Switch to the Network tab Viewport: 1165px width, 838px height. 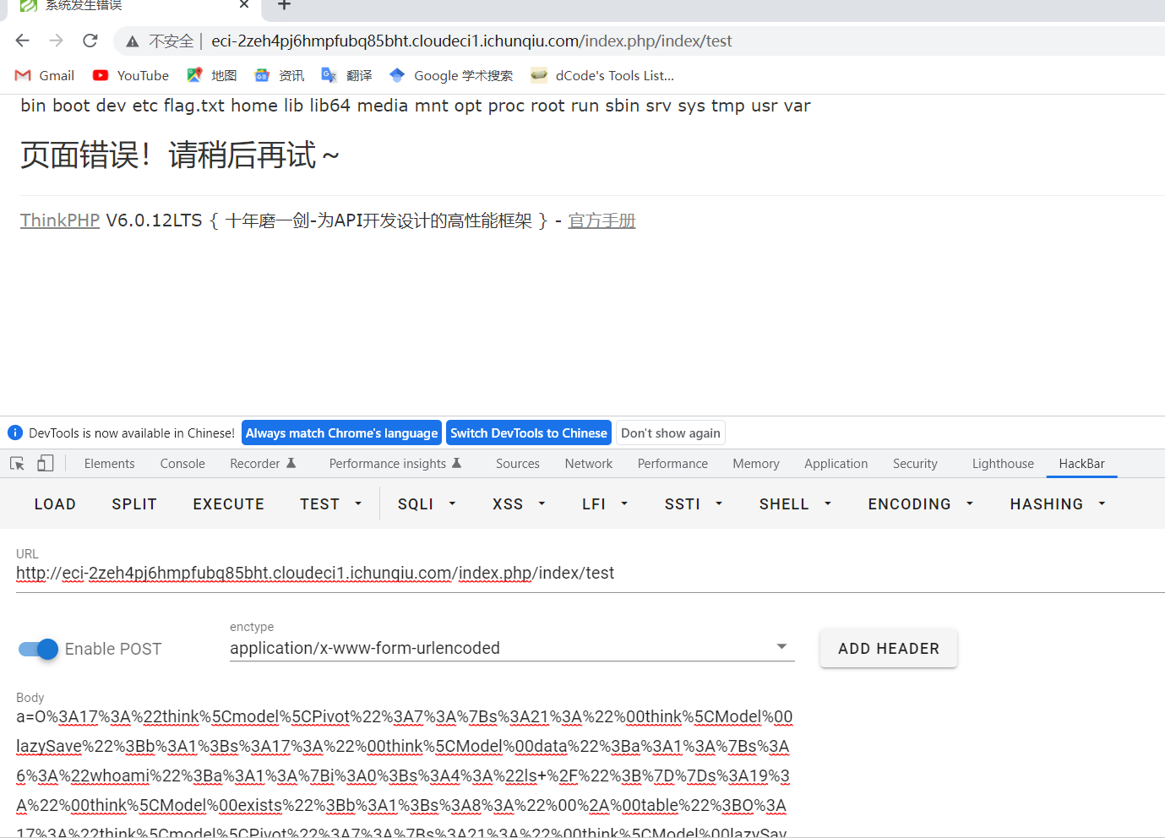click(589, 463)
